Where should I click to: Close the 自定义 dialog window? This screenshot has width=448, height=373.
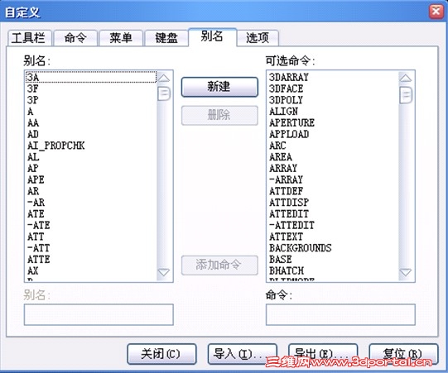tap(436, 12)
